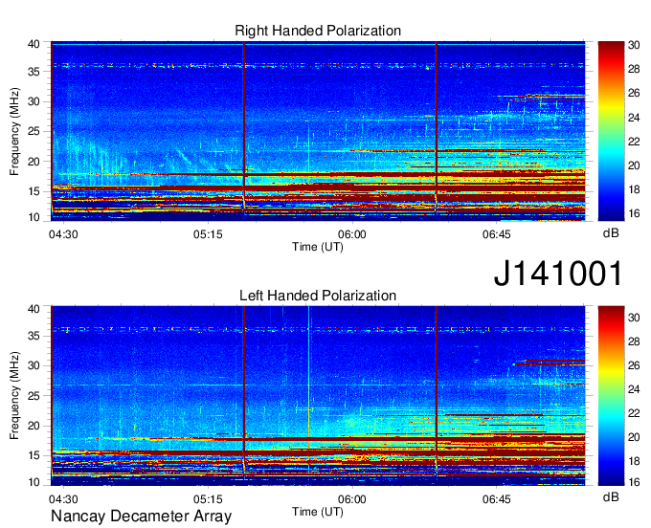Click the "24" value on the top color bar scale
The height and width of the screenshot is (528, 651).
634,118
